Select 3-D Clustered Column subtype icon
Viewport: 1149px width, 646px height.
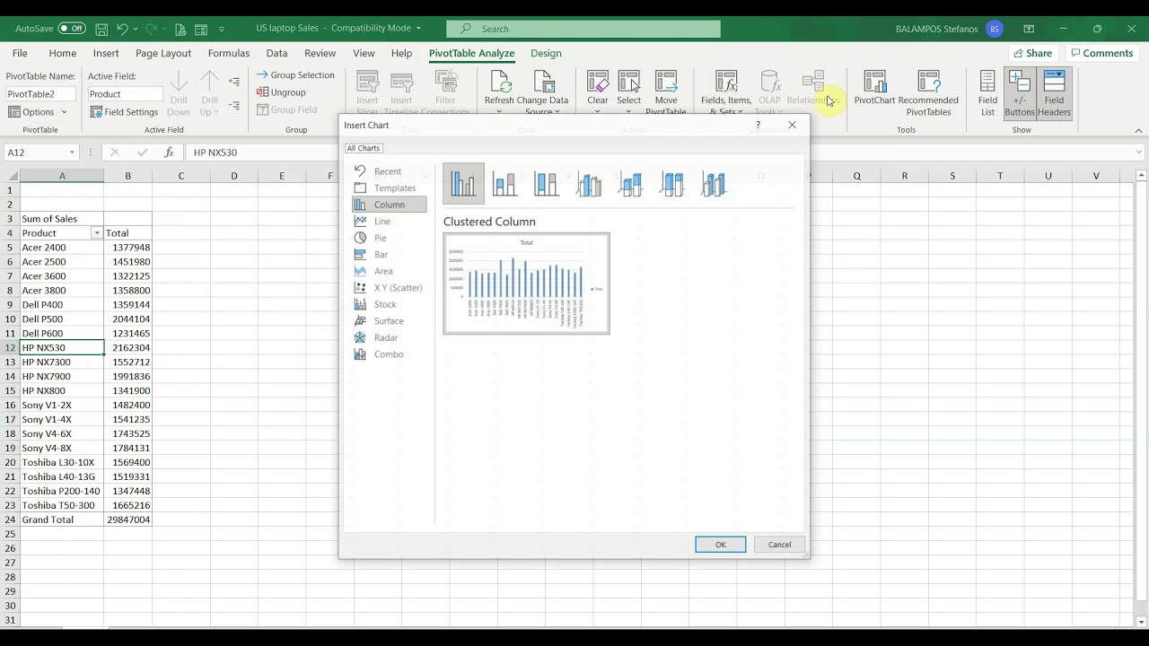point(589,184)
